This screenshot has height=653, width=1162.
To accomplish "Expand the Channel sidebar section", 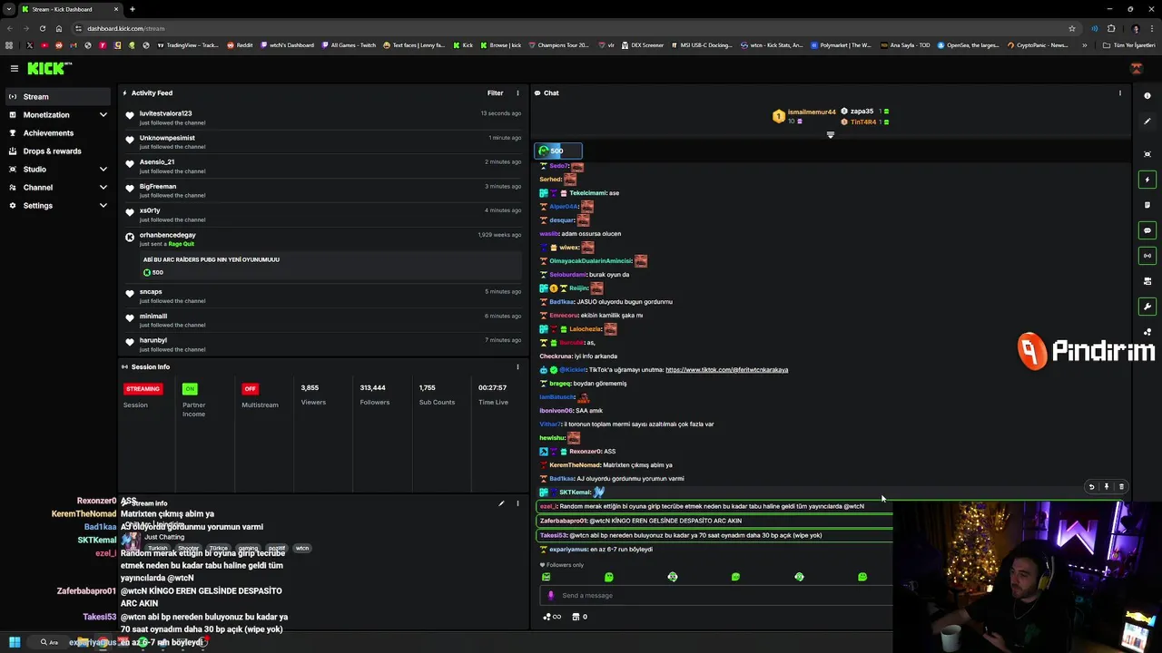I will click(x=58, y=188).
